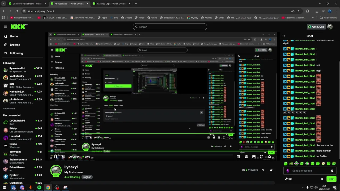Reload the page

16,11
